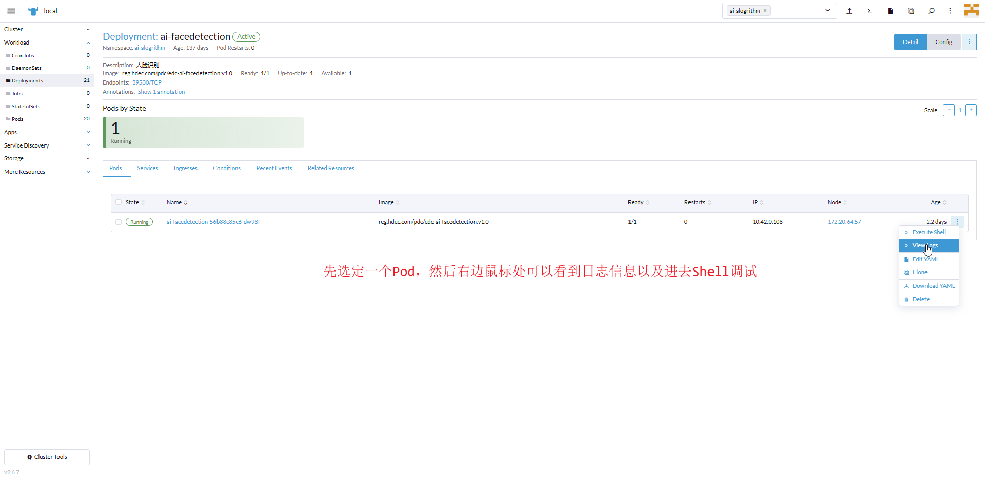
Task: Select Edit YAML from the context menu
Action: point(929,259)
